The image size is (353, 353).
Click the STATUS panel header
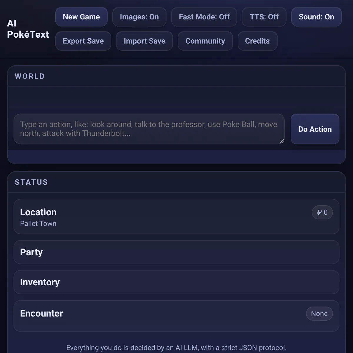(x=31, y=182)
